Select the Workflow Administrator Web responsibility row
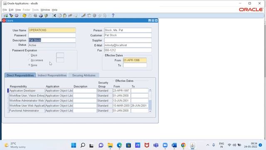Image resolution: width=266 pixels, height=150 pixels. 27,101
